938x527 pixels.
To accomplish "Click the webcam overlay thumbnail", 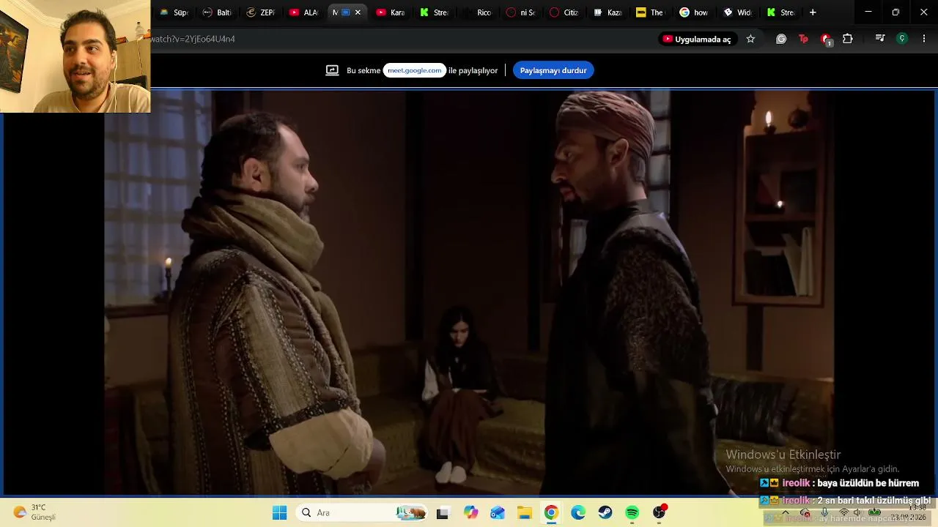I will [x=75, y=56].
